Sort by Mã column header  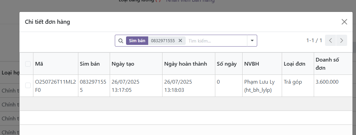[56, 64]
